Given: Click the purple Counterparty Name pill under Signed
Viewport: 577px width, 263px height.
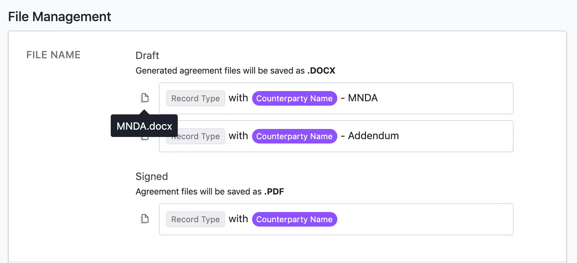Looking at the screenshot, I should (x=294, y=219).
